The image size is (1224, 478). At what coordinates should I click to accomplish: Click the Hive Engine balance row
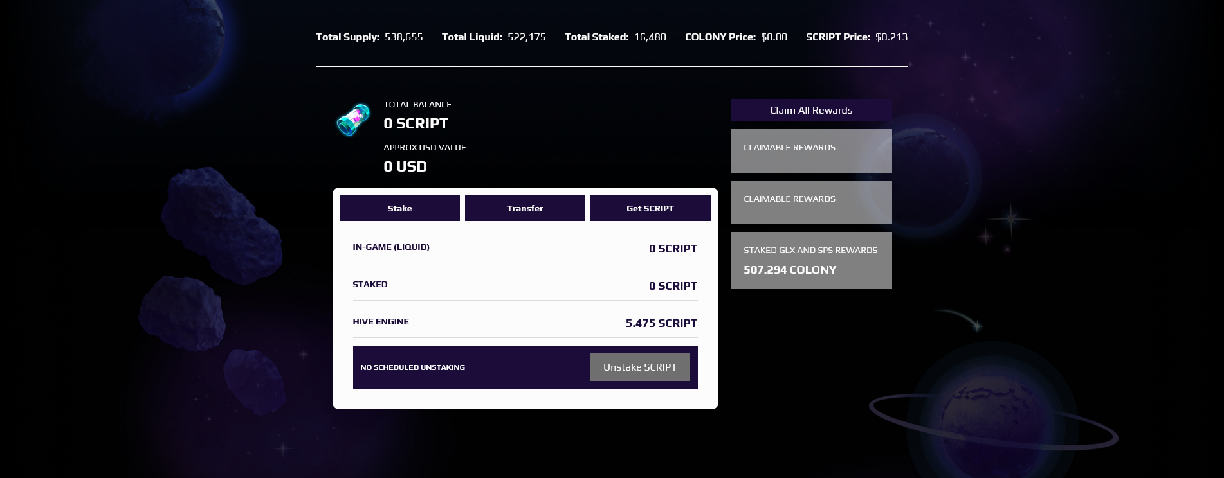[525, 323]
